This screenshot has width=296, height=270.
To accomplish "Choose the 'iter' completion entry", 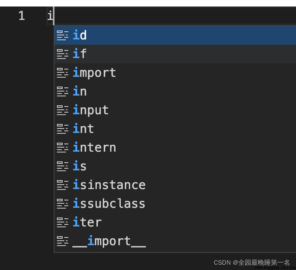I will [175, 222].
